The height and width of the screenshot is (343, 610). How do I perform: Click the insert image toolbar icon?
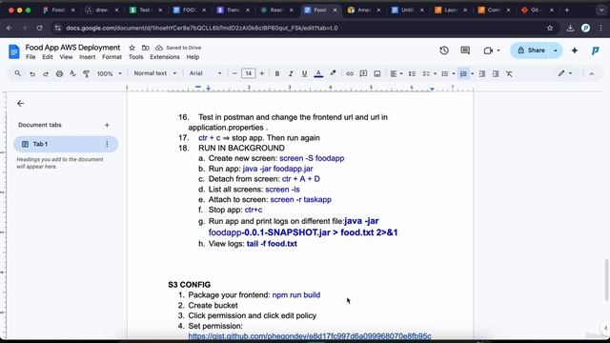tap(377, 73)
